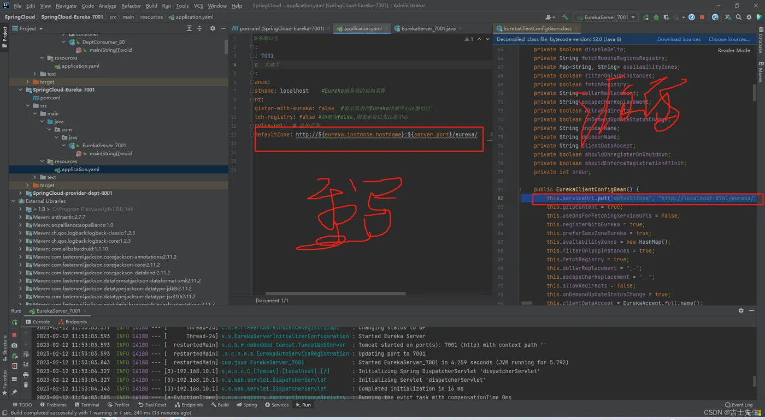Viewport: 765px width, 420px height.
Task: Clear console output with trash icon
Action: 25,385
